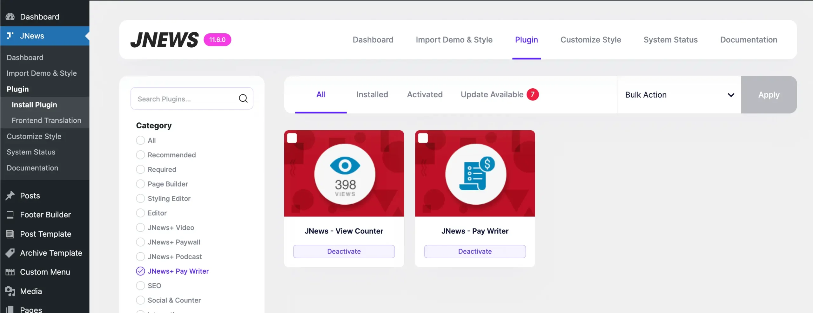The width and height of the screenshot is (813, 313).
Task: Deactivate the JNews - View Counter plugin
Action: point(344,251)
